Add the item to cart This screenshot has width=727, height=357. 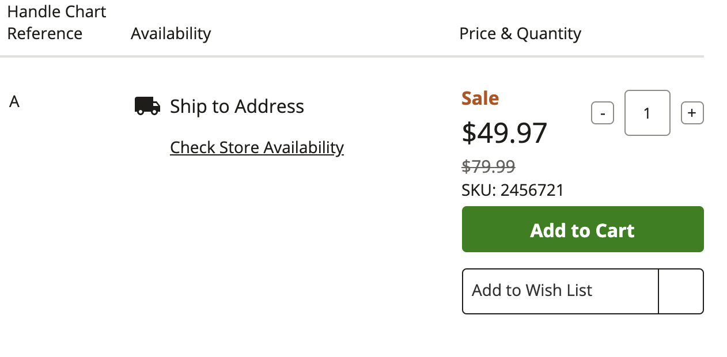(583, 229)
